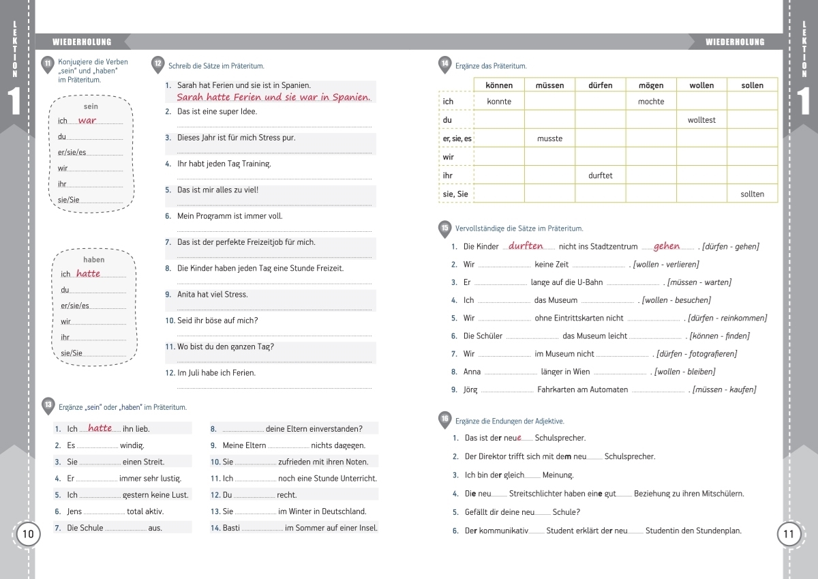
Task: Click the sentence 'Seid ihr böse auf mich?'
Action: tap(217, 321)
